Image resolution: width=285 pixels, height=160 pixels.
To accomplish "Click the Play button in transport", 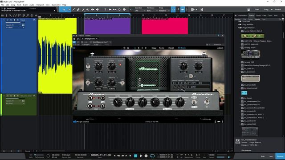I will point(141,156).
